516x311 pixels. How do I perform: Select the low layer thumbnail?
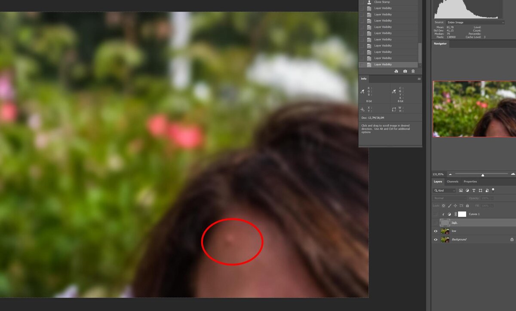tap(445, 231)
